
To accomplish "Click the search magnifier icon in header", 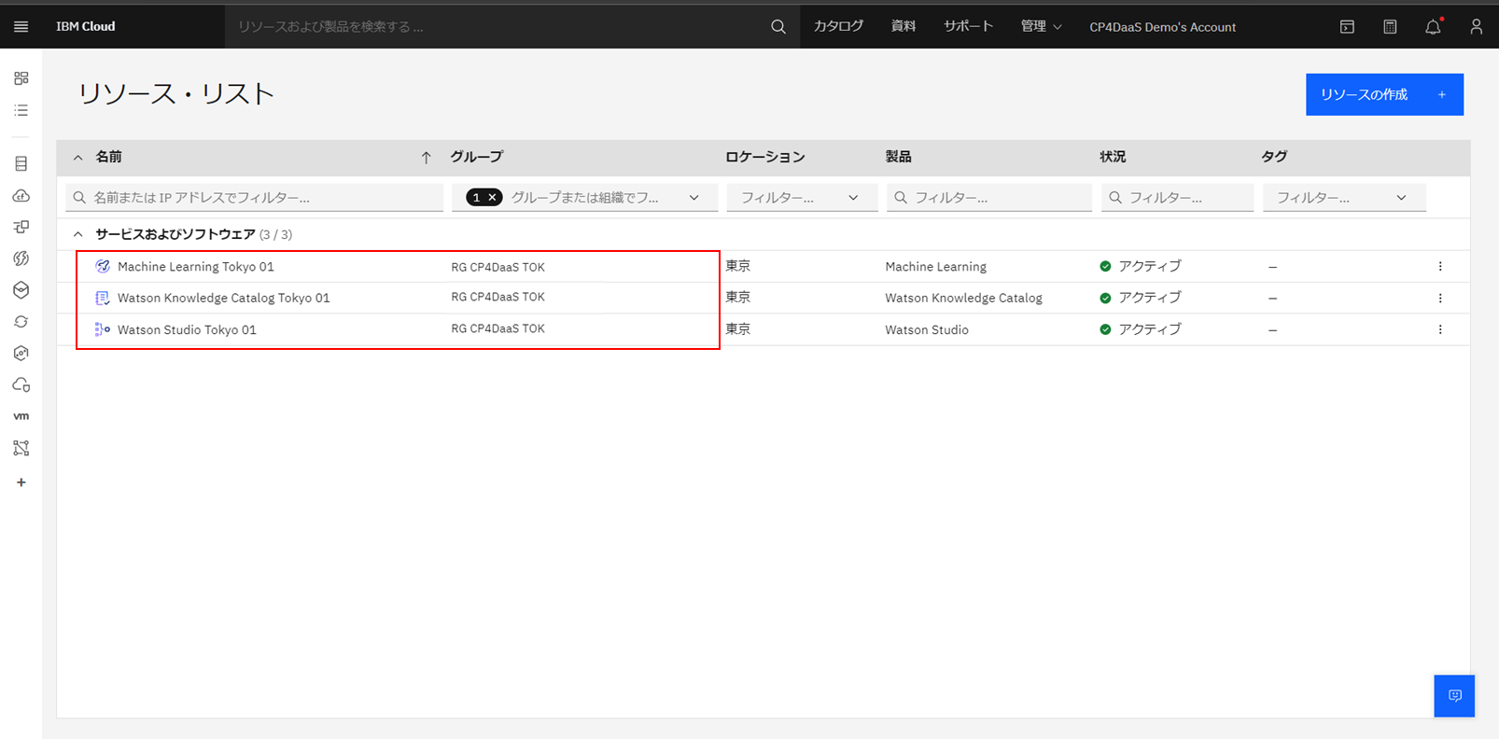I will (x=778, y=27).
